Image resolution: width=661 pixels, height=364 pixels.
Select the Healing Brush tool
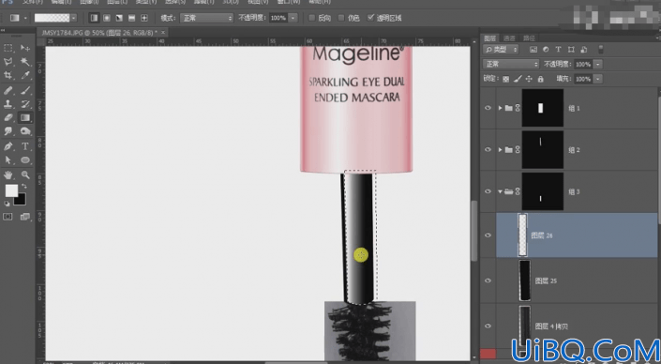[8, 90]
